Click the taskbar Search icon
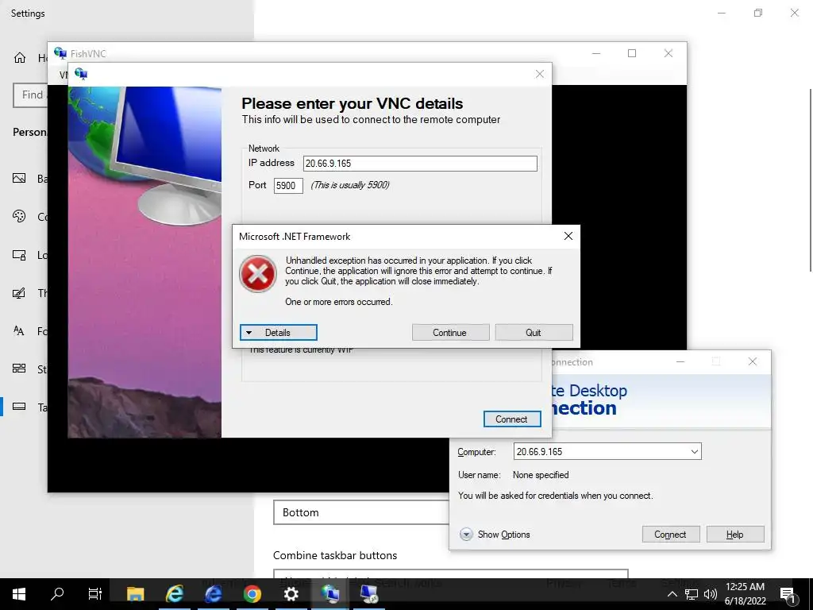The image size is (813, 610). point(57,593)
